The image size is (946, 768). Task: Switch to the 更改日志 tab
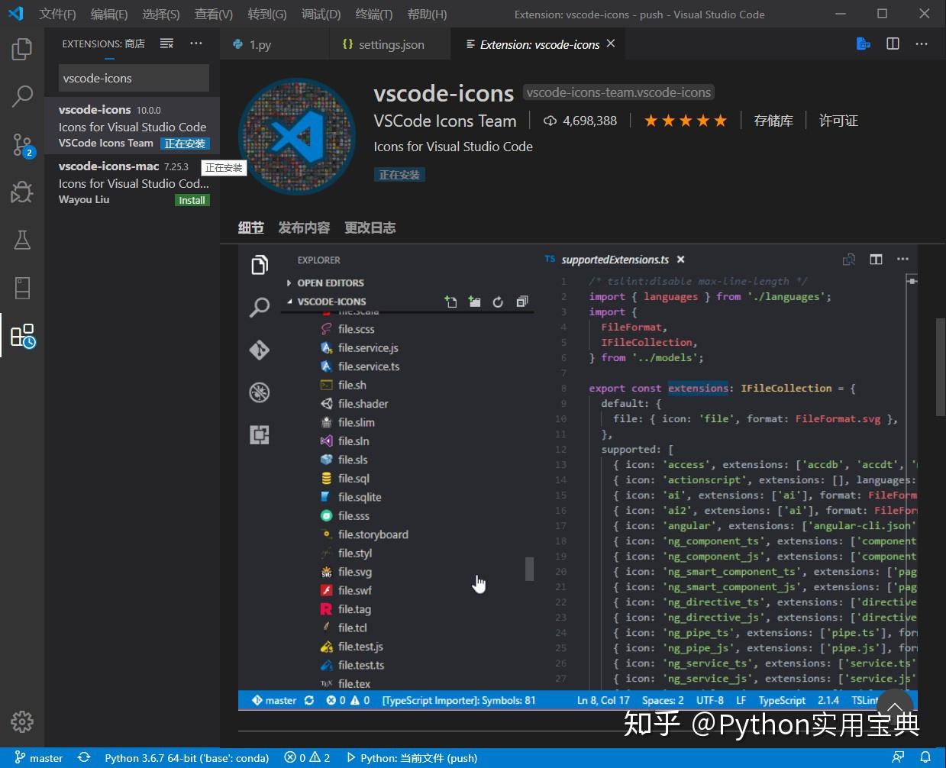[x=370, y=227]
